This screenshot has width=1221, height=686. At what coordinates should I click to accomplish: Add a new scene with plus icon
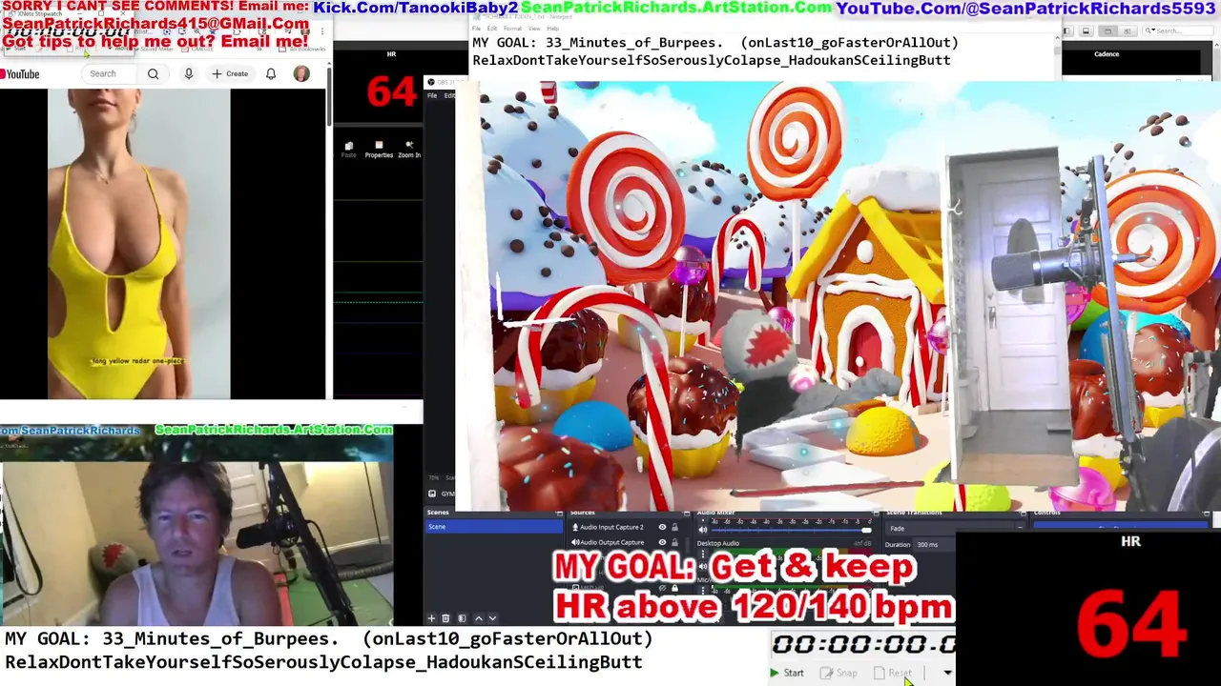click(x=431, y=618)
